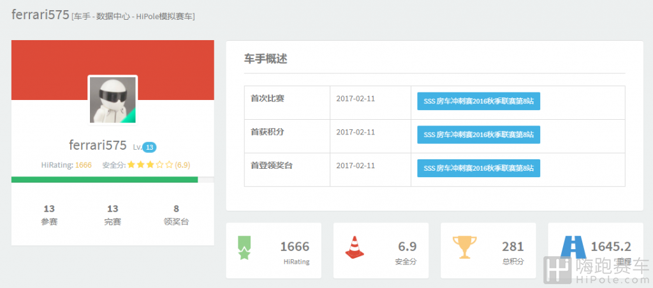Click the 首登领奖台 row label

point(272,165)
